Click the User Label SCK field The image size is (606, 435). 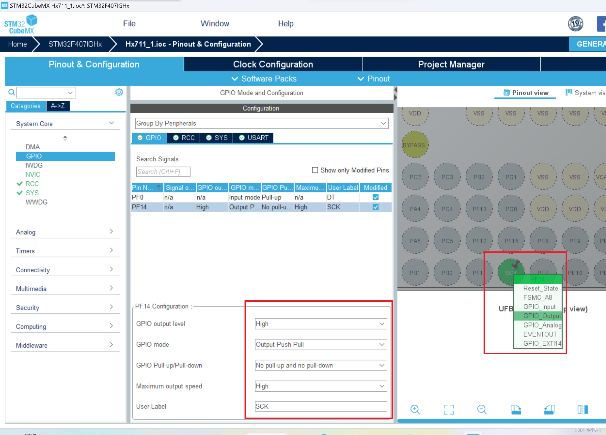tap(321, 406)
